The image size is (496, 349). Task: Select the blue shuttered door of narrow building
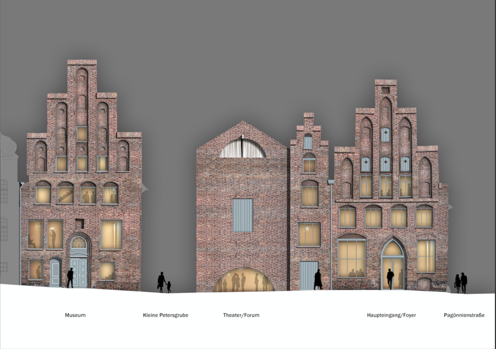point(308,276)
